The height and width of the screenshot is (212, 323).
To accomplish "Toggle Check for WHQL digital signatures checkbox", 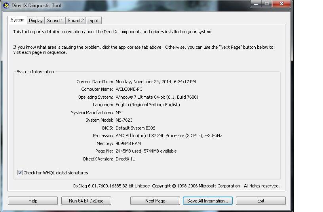I will click(20, 173).
